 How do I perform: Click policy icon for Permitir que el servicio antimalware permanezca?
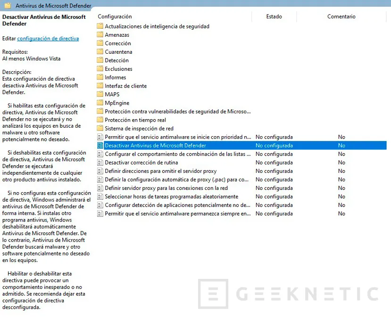100,213
